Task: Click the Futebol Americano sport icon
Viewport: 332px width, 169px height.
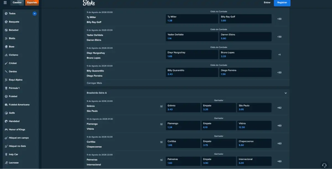Action: pyautogui.click(x=6, y=105)
